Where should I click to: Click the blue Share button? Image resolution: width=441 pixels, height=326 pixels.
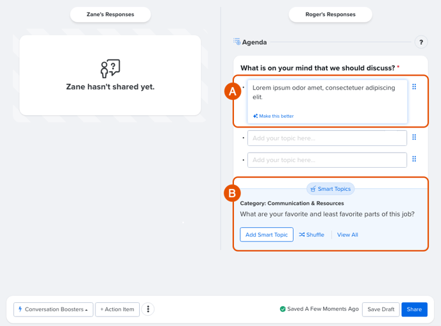coord(414,309)
